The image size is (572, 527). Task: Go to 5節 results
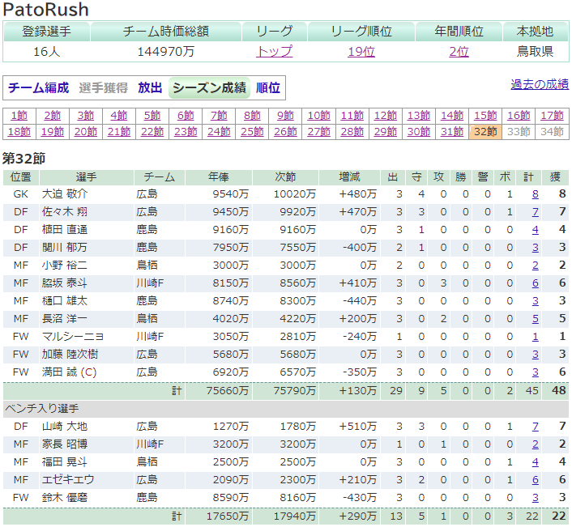pyautogui.click(x=152, y=116)
